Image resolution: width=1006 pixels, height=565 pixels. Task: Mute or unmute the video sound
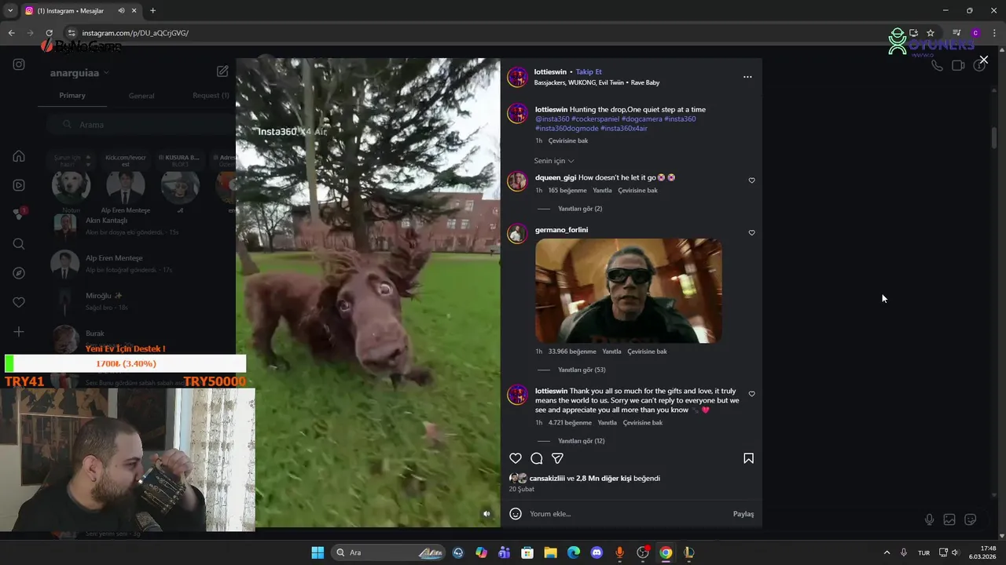pos(486,514)
